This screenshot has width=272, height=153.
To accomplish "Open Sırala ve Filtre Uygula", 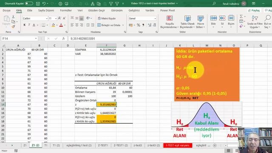I will tap(255, 22).
